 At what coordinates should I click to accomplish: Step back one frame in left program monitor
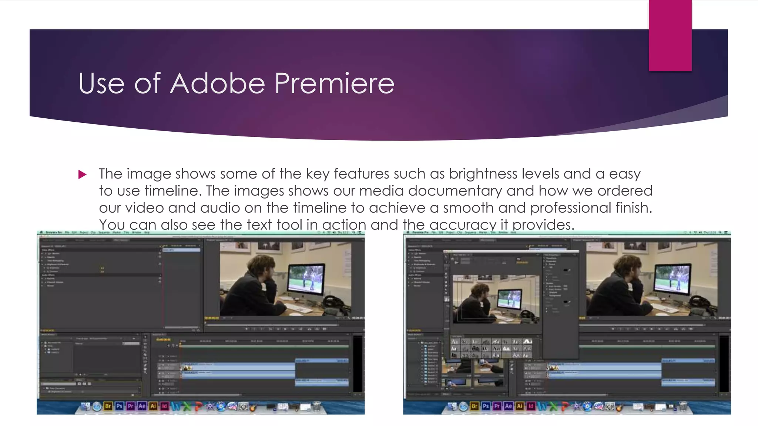coord(278,329)
